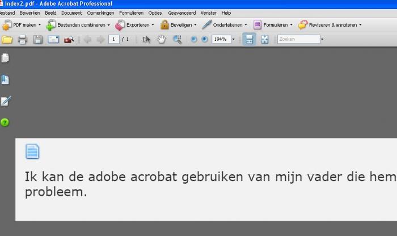Click the text "Ik kan de adobe acrobat"
Screen dimensions: 397x236
101,176
